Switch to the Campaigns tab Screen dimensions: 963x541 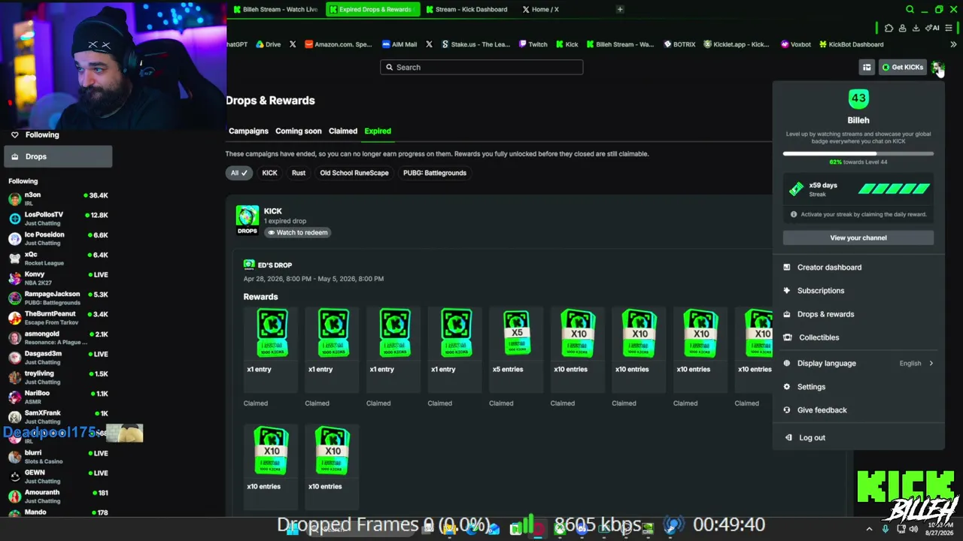tap(248, 131)
